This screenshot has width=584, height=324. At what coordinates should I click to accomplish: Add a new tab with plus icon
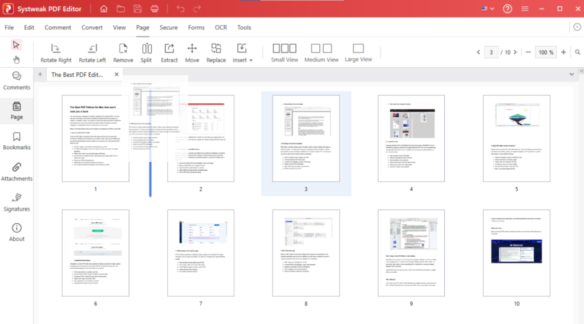40,75
